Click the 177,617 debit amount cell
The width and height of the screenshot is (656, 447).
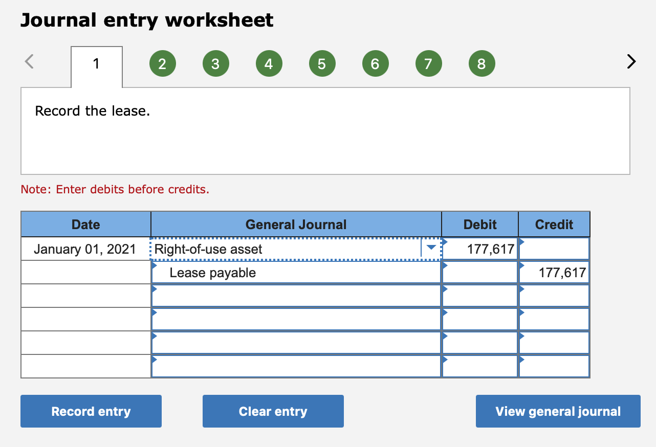[x=479, y=249]
